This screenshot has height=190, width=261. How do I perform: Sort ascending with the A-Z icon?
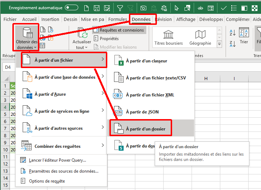233,33
